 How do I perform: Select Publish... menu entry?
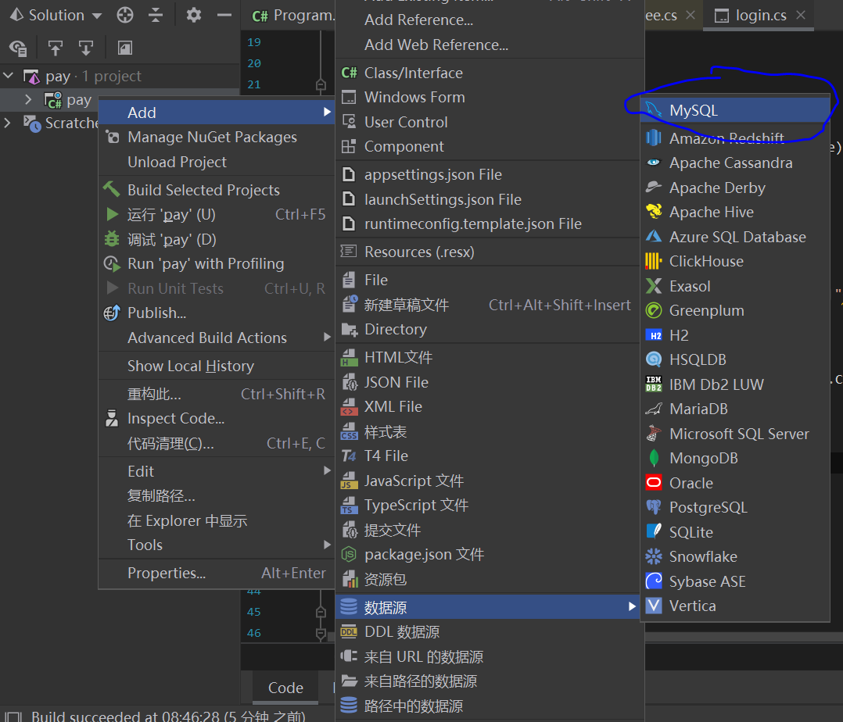pyautogui.click(x=217, y=313)
